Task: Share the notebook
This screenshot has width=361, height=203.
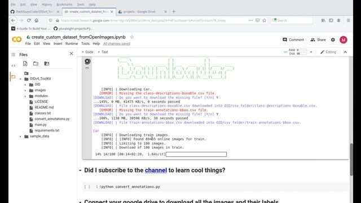Action: point(318,40)
